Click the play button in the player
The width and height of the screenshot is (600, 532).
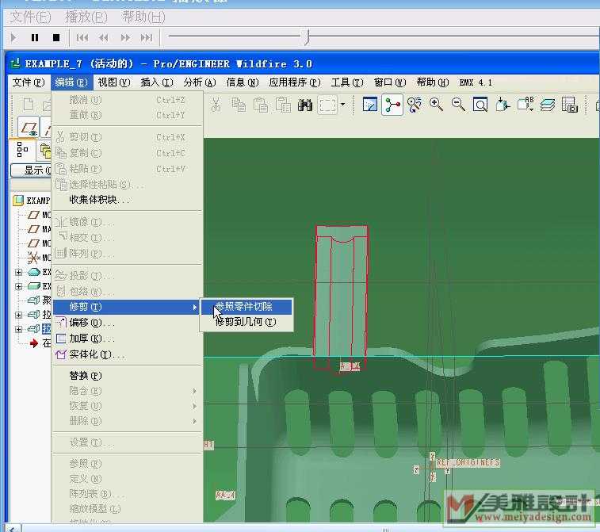tap(13, 37)
